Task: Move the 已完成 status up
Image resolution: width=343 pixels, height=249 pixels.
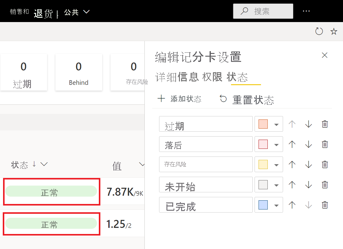Action: click(292, 205)
